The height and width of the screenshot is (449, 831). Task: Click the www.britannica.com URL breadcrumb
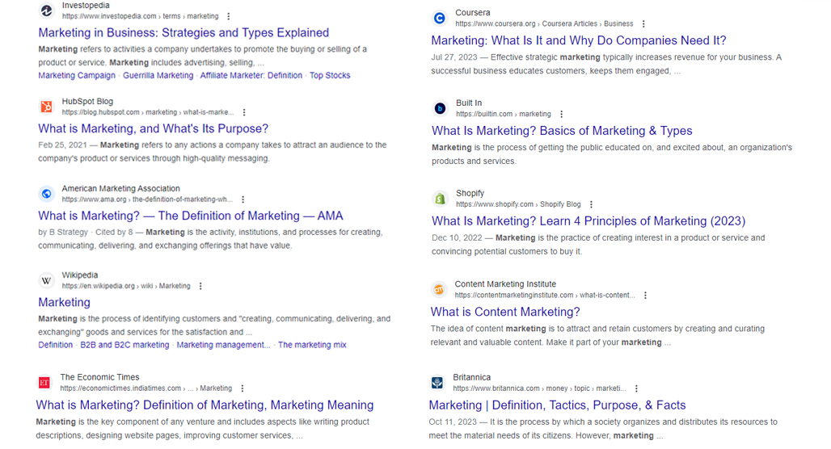point(539,388)
